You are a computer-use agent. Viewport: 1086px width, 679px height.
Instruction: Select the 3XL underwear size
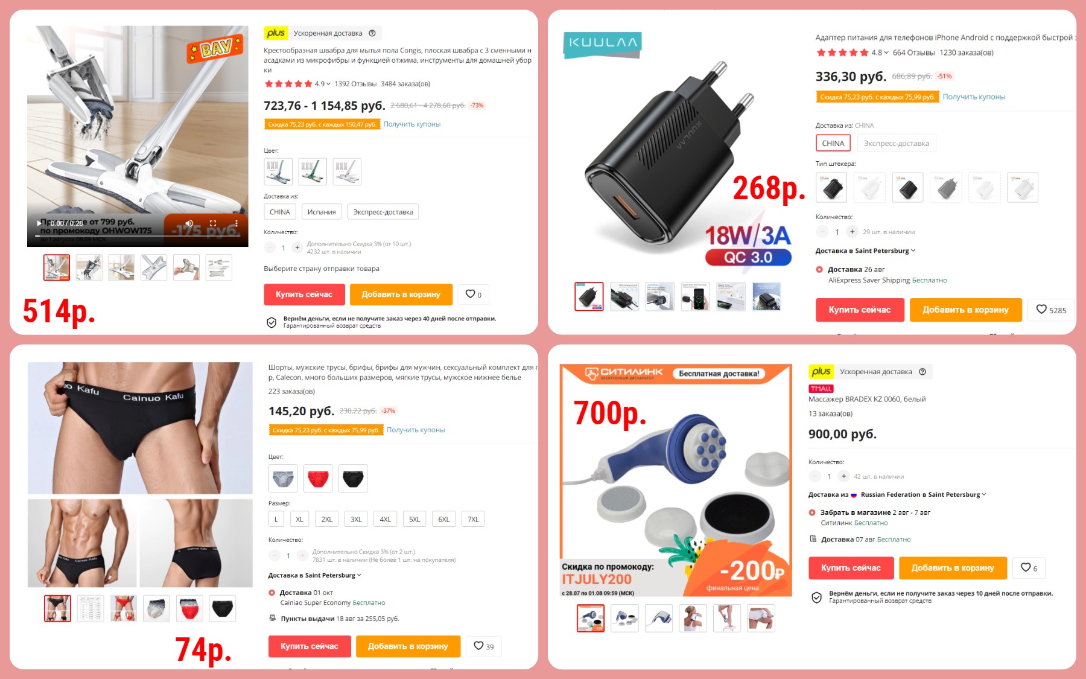click(357, 519)
